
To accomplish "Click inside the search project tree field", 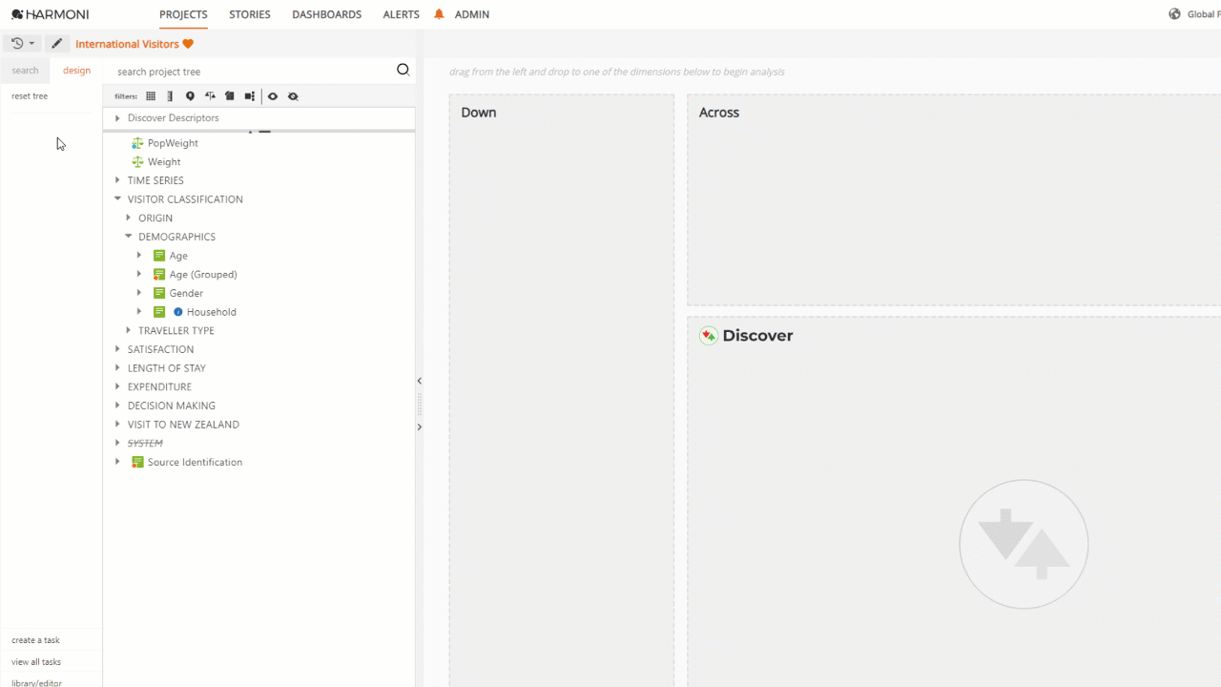I will click(x=238, y=71).
